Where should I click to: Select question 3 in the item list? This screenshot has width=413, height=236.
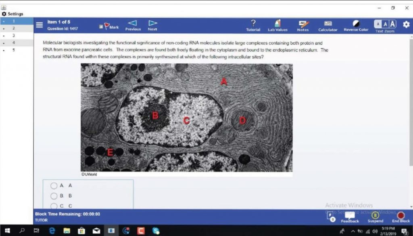click(x=17, y=35)
